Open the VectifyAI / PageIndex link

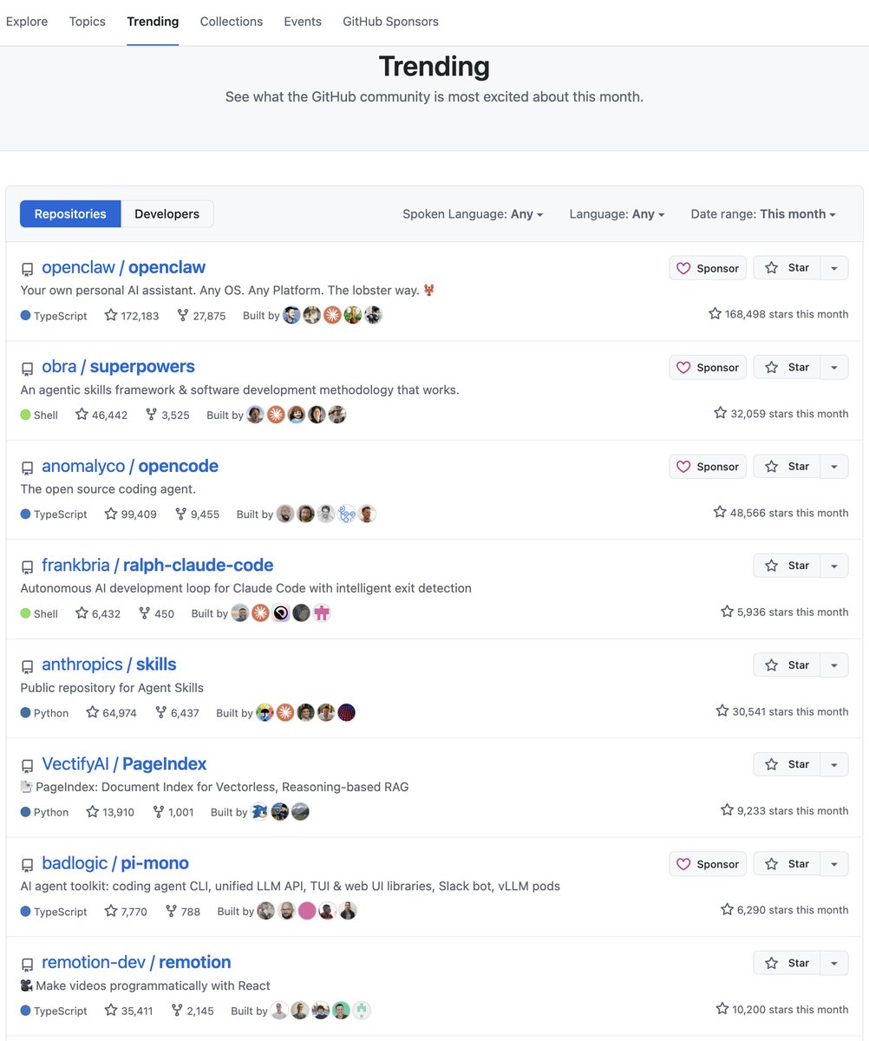tap(124, 764)
